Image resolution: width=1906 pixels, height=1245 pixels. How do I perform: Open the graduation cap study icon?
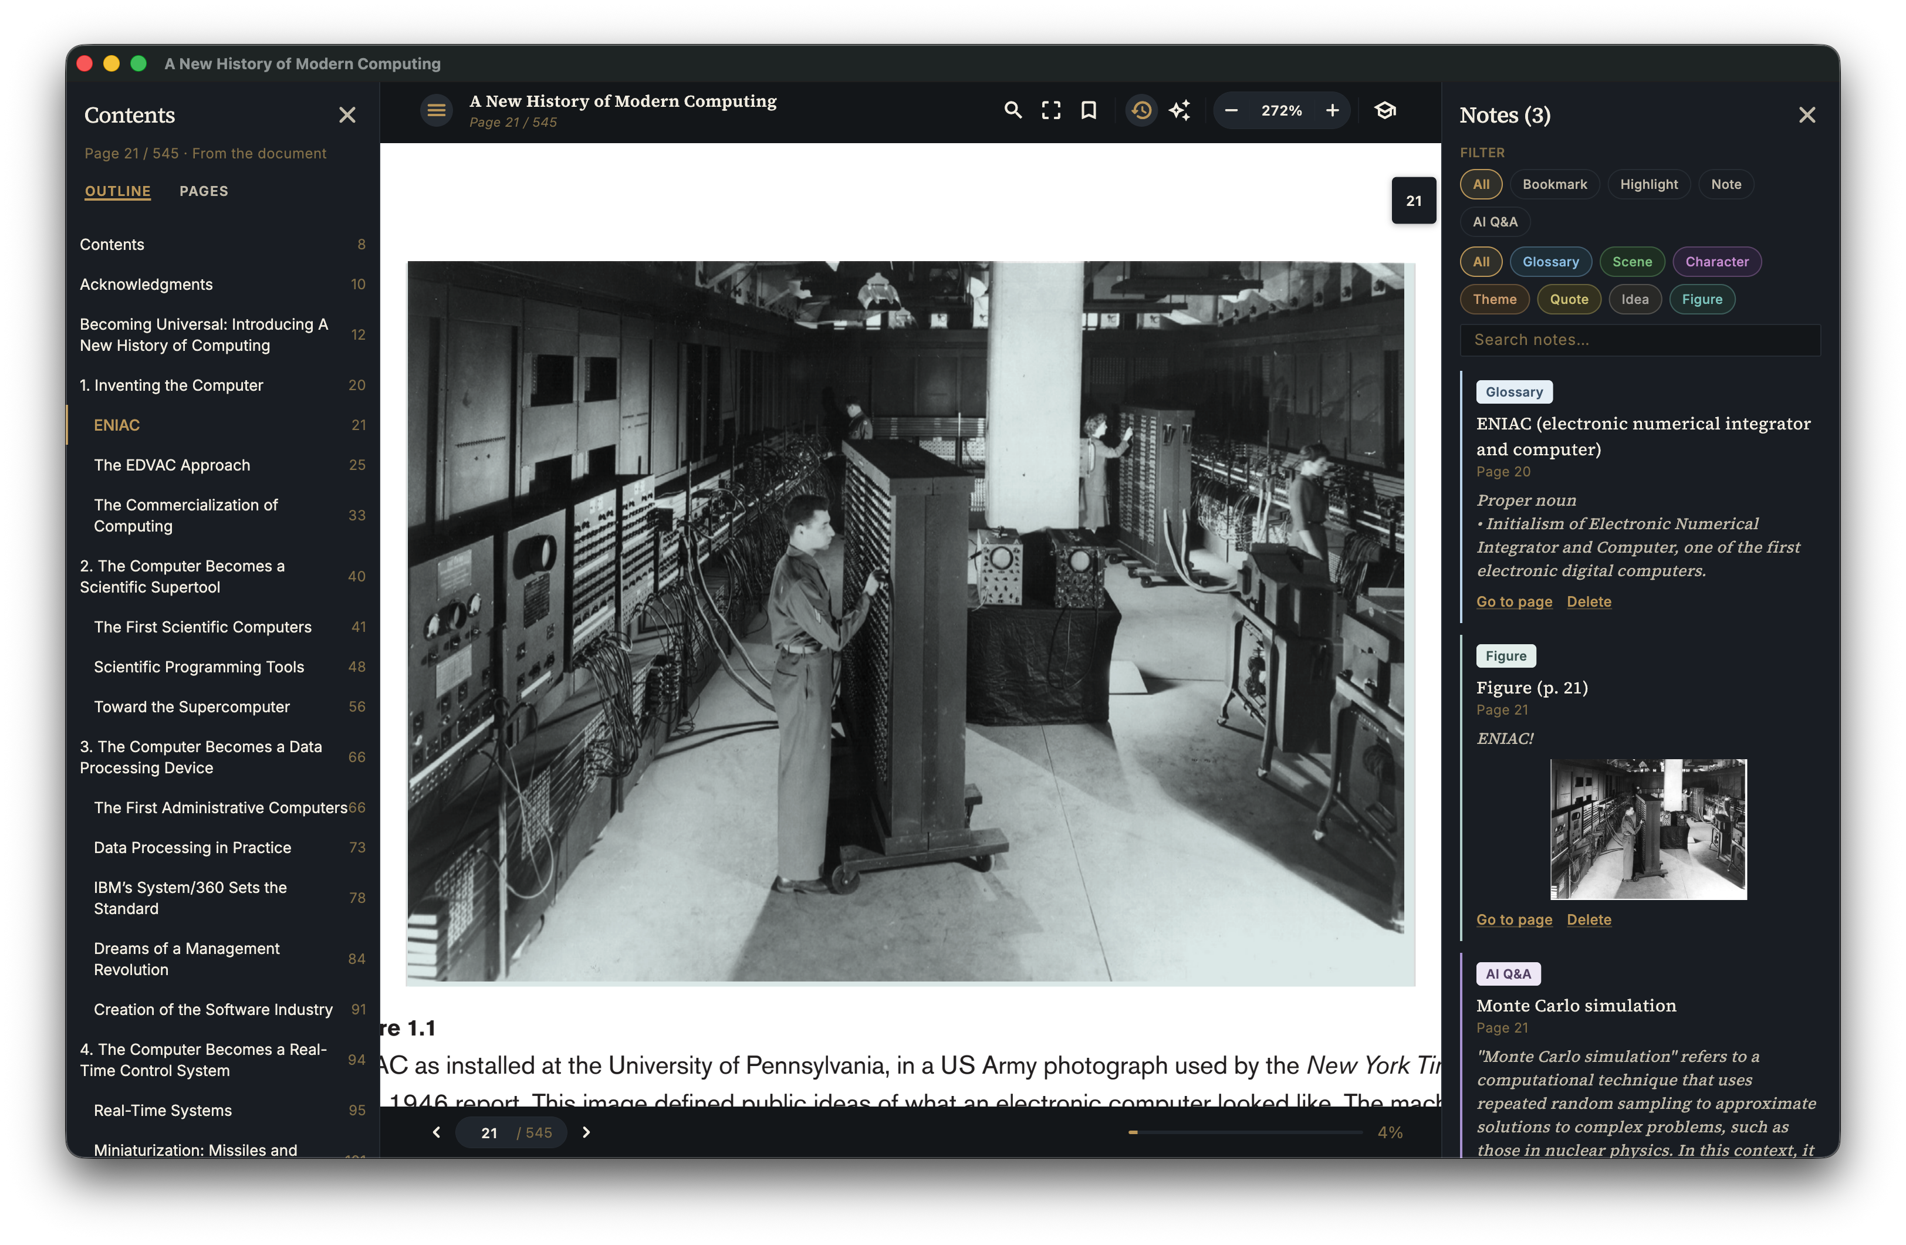click(x=1385, y=110)
